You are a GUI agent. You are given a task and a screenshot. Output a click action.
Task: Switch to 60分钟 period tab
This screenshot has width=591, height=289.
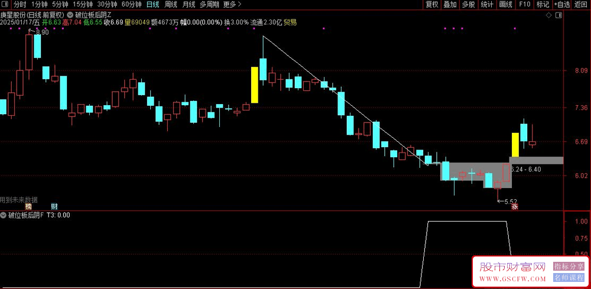132,5
